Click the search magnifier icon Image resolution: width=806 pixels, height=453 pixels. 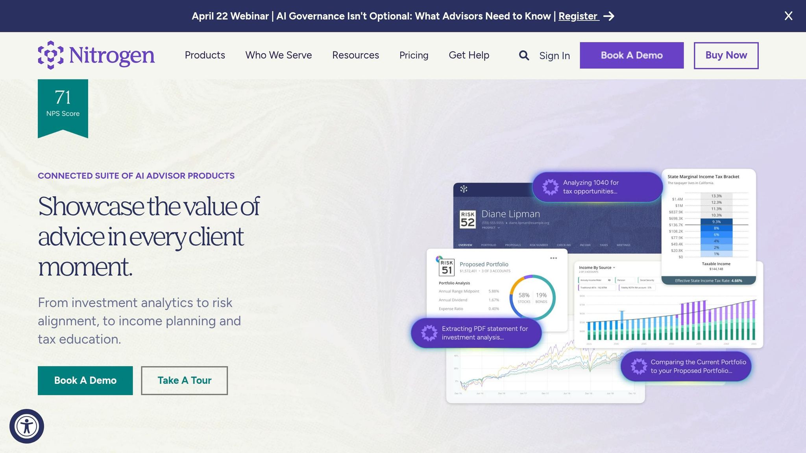[524, 55]
